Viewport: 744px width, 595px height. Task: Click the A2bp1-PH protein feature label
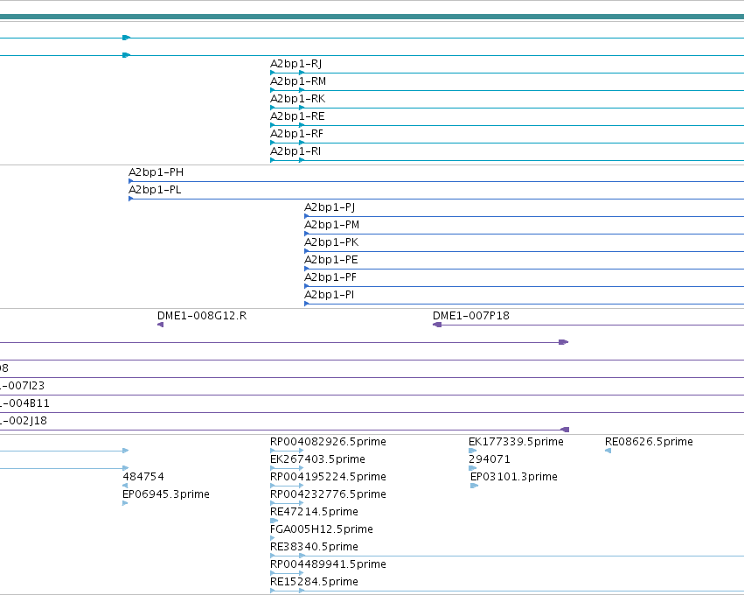(x=156, y=172)
